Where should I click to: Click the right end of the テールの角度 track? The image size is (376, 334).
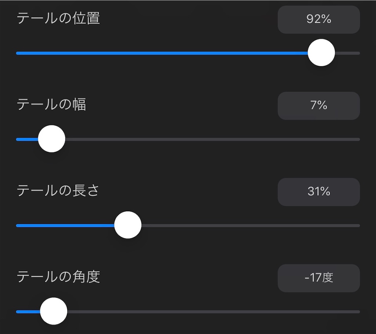point(356,311)
